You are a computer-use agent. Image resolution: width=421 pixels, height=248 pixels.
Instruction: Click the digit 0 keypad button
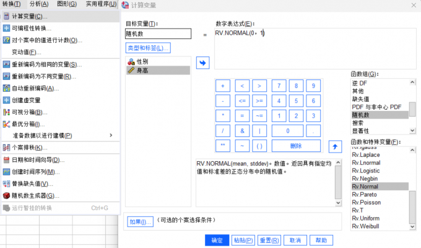tap(287, 131)
